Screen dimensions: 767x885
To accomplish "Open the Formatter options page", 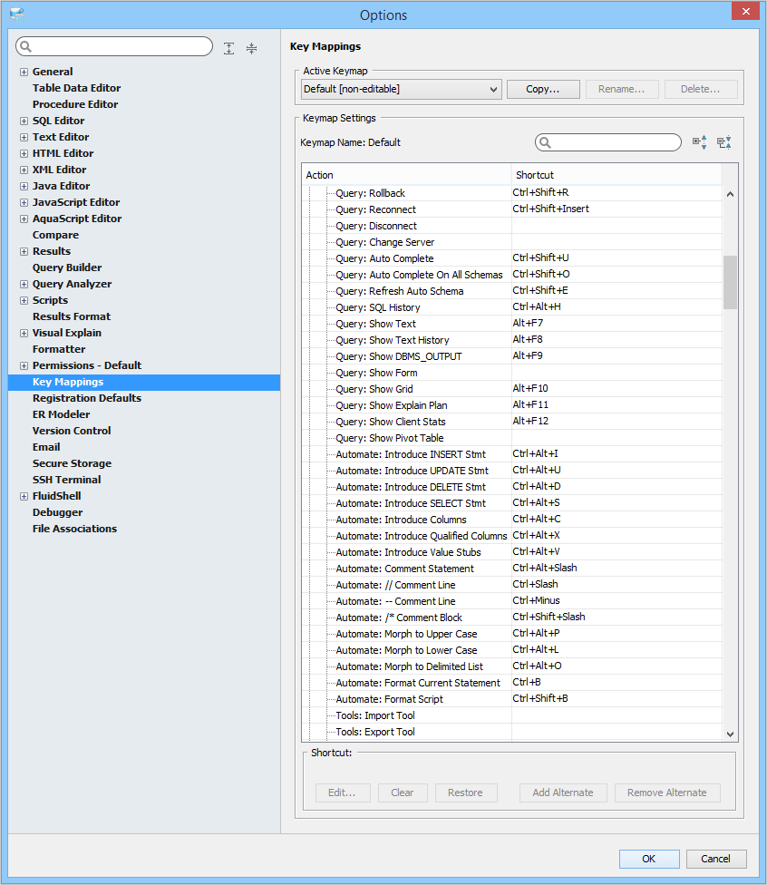I will (59, 349).
